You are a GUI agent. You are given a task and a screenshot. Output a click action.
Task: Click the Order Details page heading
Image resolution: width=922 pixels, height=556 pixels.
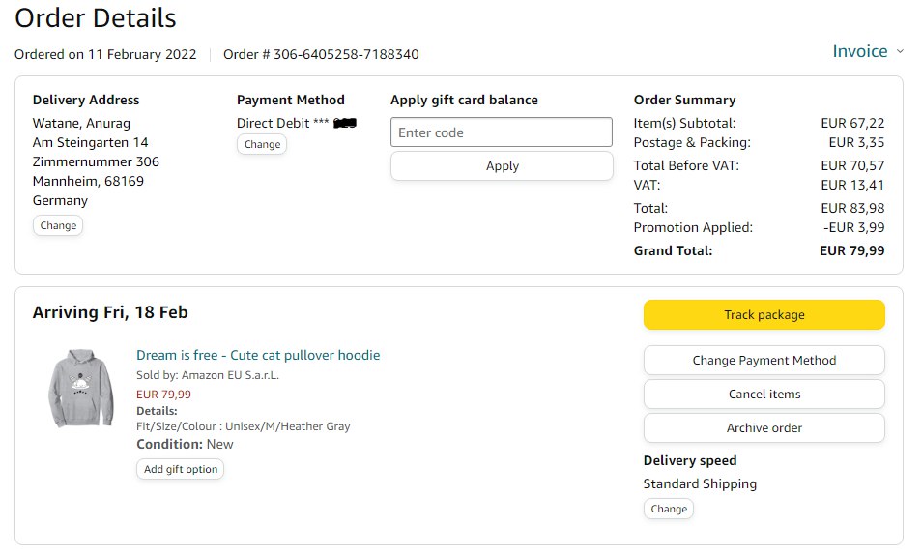pyautogui.click(x=96, y=17)
